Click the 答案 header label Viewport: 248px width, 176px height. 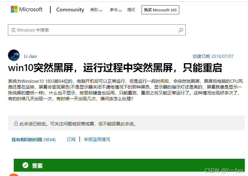tap(37, 166)
